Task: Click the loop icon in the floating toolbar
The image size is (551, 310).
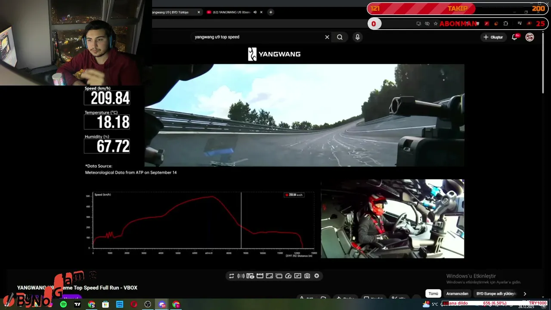Action: click(x=232, y=276)
